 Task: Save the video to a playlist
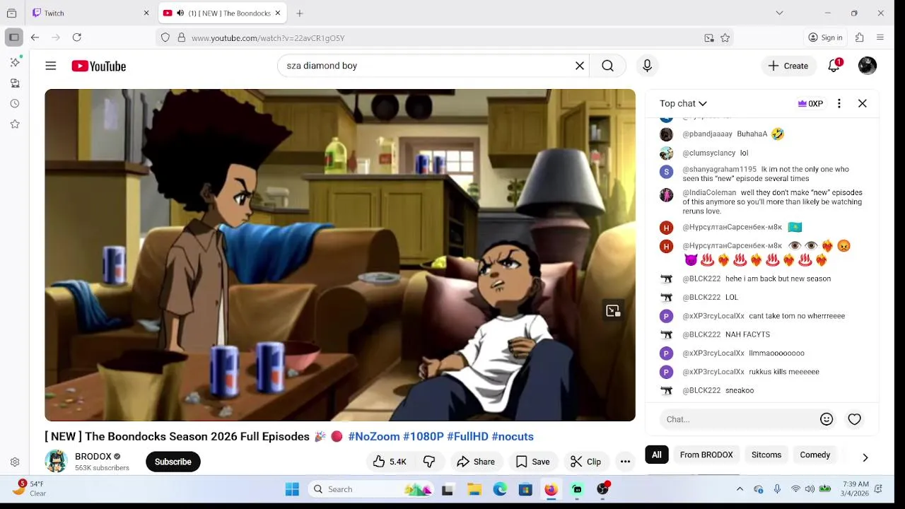[x=533, y=462]
